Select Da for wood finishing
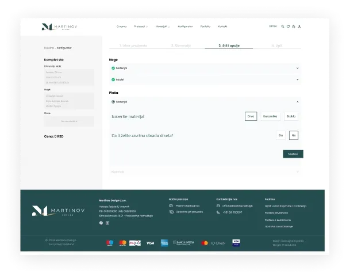The image size is (350, 278). [x=281, y=135]
